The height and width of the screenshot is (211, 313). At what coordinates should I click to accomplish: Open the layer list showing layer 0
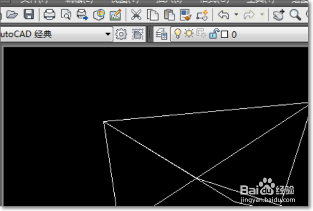(240, 34)
